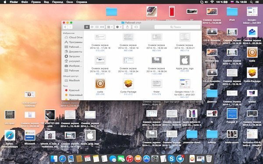Select the yosemite-down folder on desktop
The width and height of the screenshot is (263, 164).
click(192, 134)
